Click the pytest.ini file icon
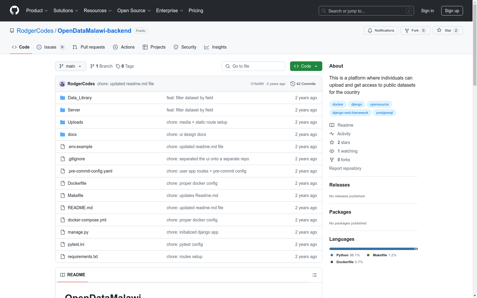The width and height of the screenshot is (477, 298). pyautogui.click(x=63, y=244)
